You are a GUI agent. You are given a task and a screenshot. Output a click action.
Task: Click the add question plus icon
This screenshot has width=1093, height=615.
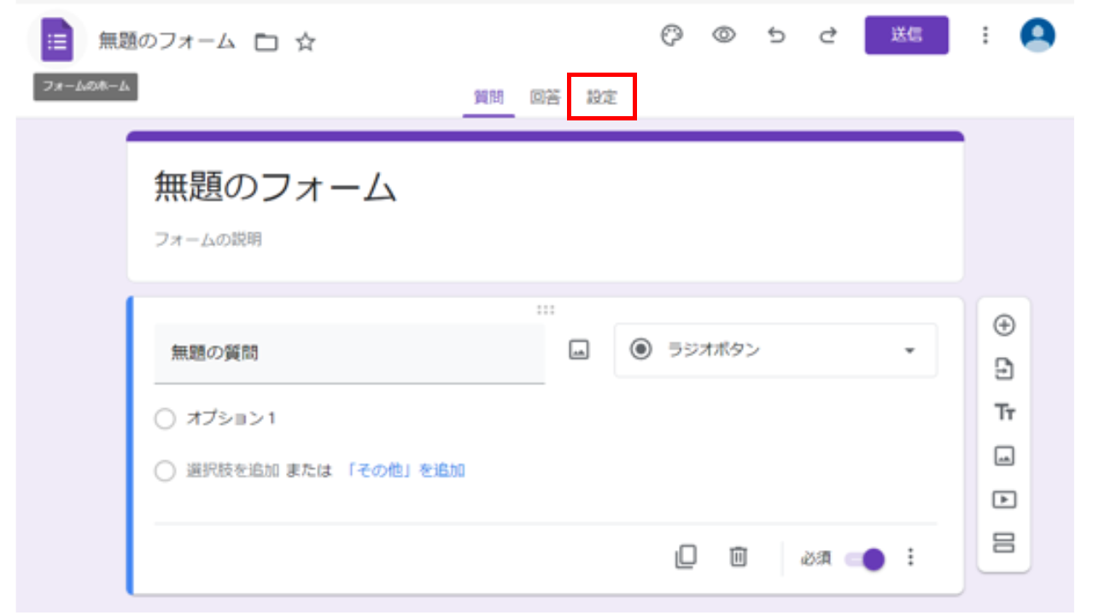(1004, 325)
